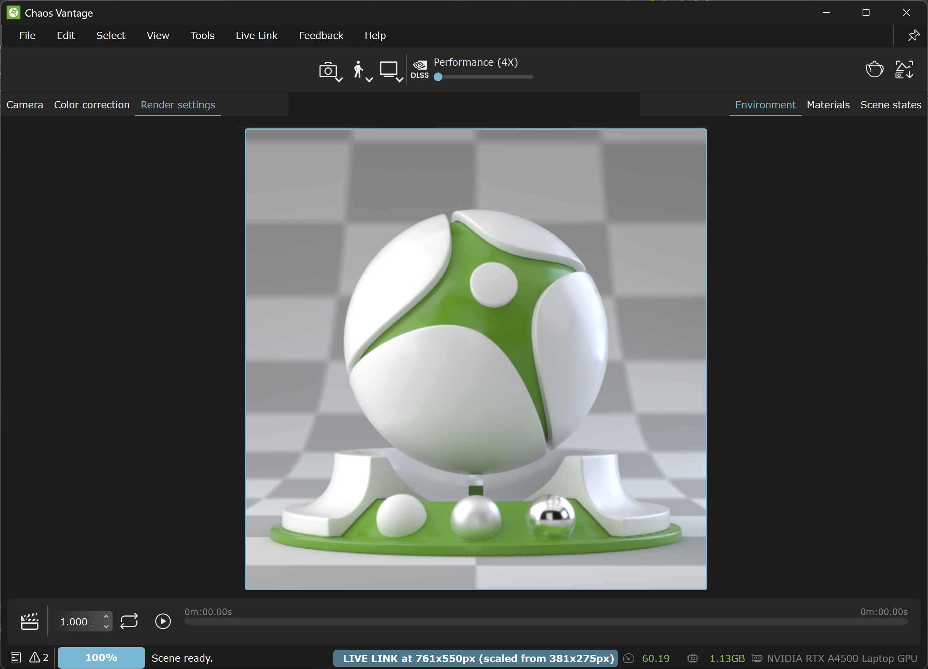The height and width of the screenshot is (669, 928).
Task: Open the File menu
Action: 27,36
